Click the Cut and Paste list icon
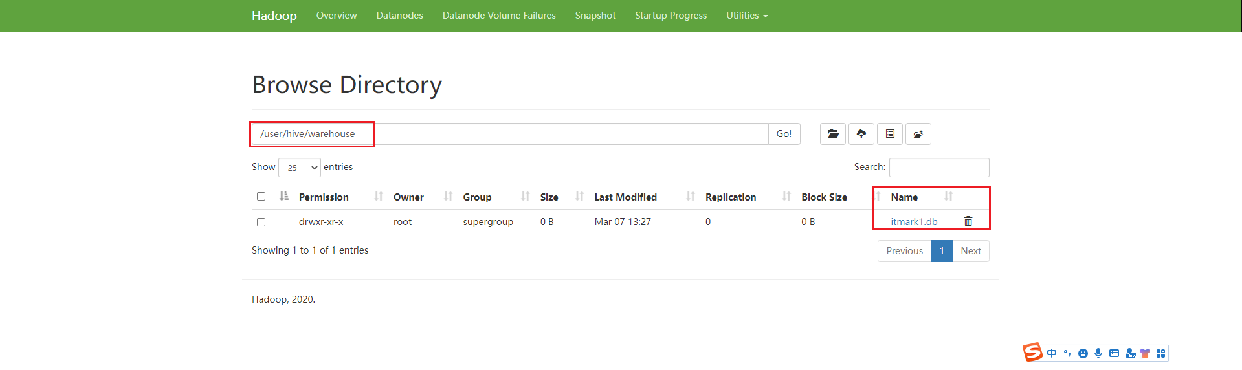Viewport: 1242px width, 370px height. point(890,134)
